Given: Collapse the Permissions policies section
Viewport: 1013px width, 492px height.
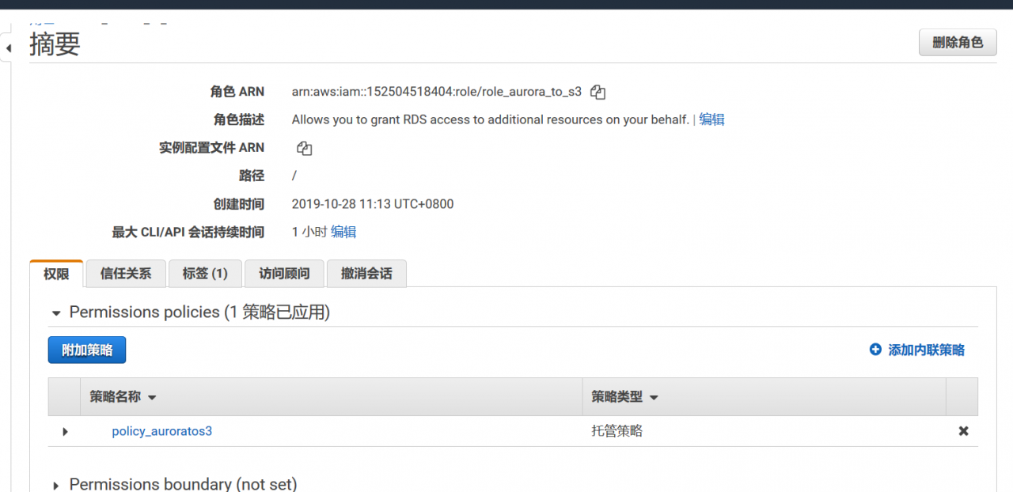Looking at the screenshot, I should (56, 313).
